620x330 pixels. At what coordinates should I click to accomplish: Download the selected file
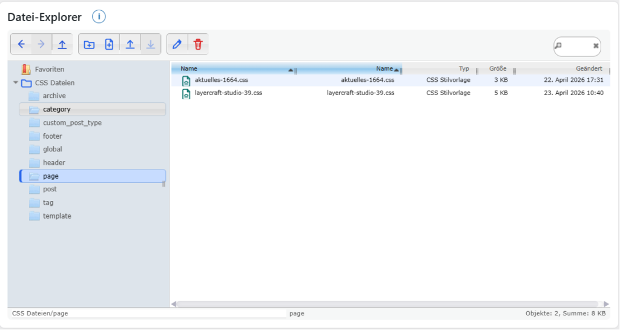[151, 44]
